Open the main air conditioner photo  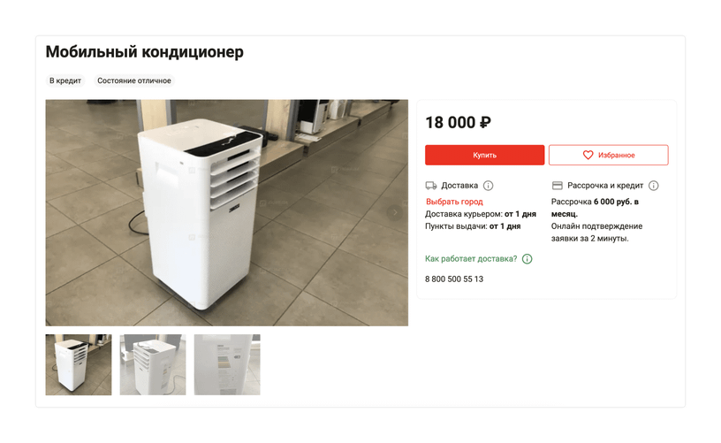(x=227, y=212)
